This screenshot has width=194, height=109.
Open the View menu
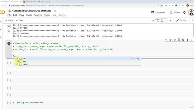[x=22, y=15]
